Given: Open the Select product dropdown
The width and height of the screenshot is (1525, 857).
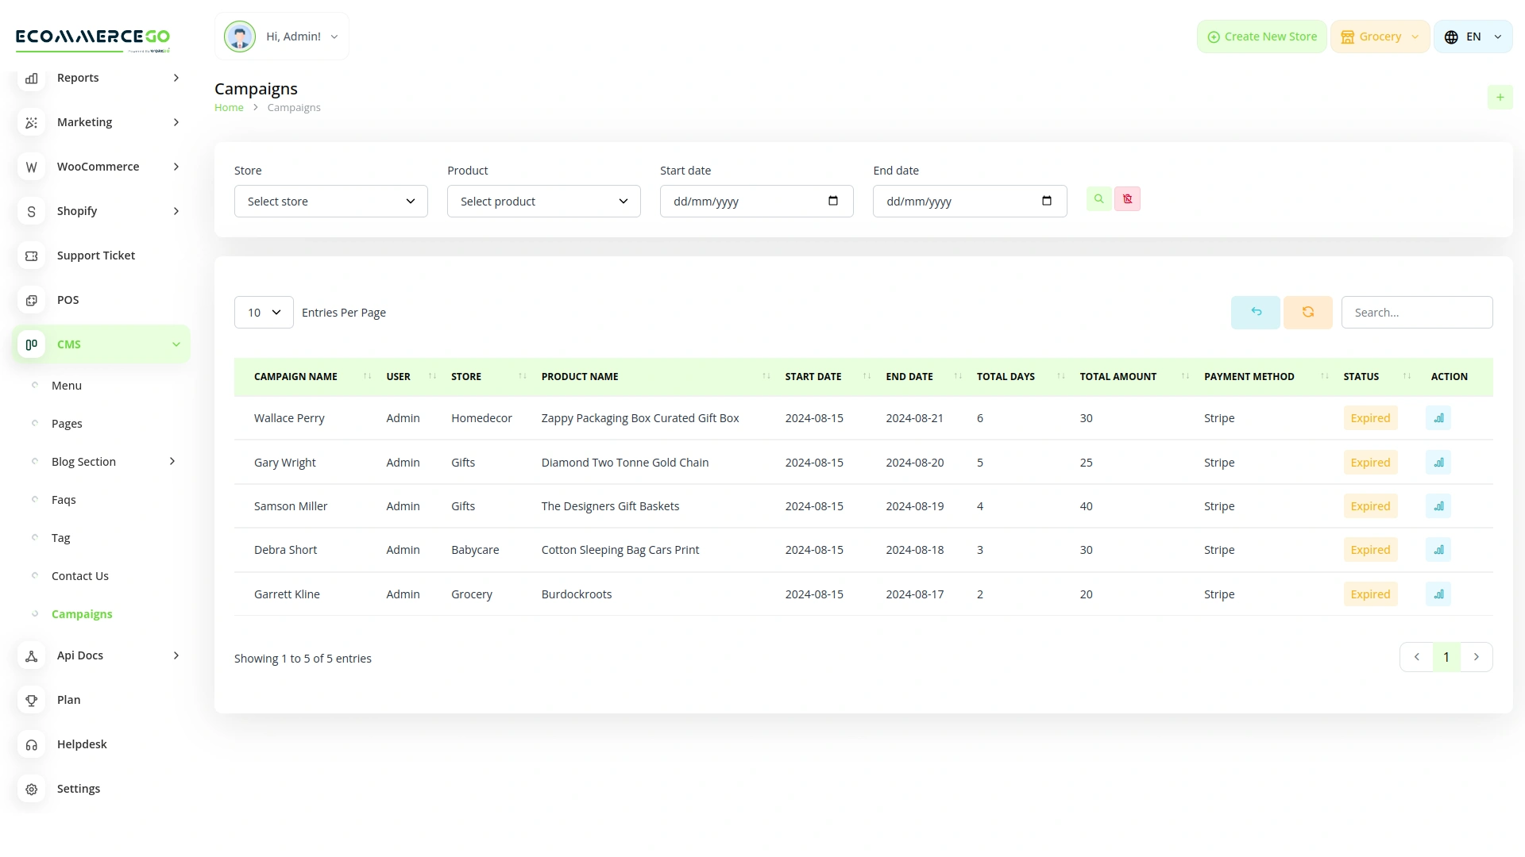Looking at the screenshot, I should 543,201.
